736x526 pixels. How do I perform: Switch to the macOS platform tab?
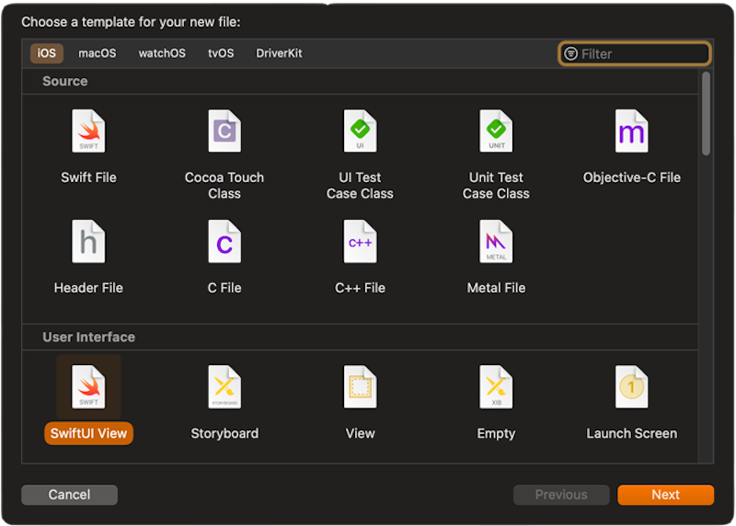click(x=98, y=53)
